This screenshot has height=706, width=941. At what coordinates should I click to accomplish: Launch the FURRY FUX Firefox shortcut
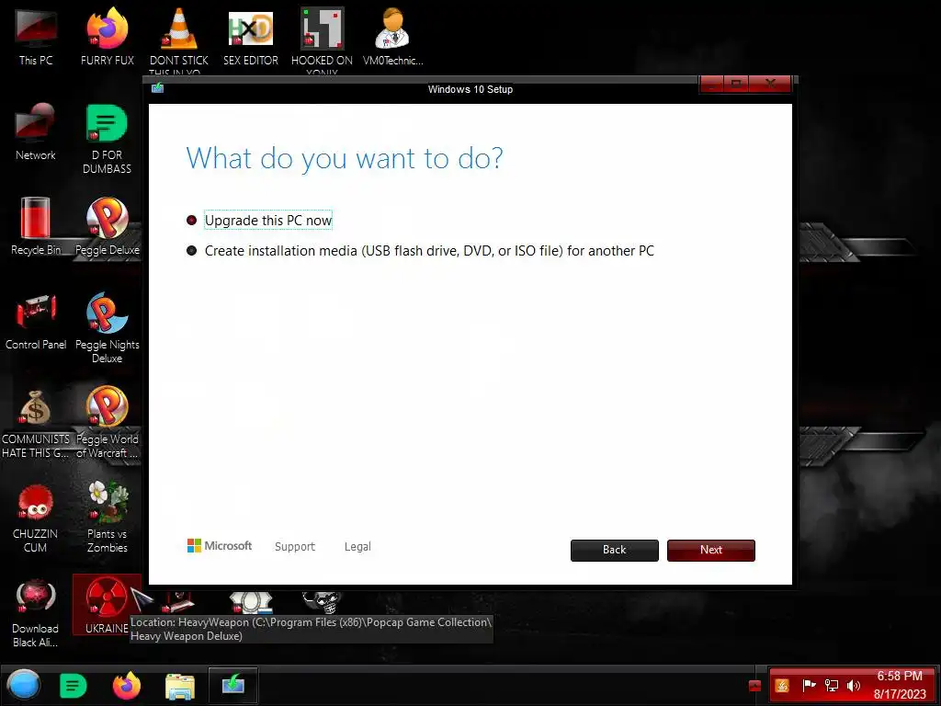pyautogui.click(x=107, y=35)
